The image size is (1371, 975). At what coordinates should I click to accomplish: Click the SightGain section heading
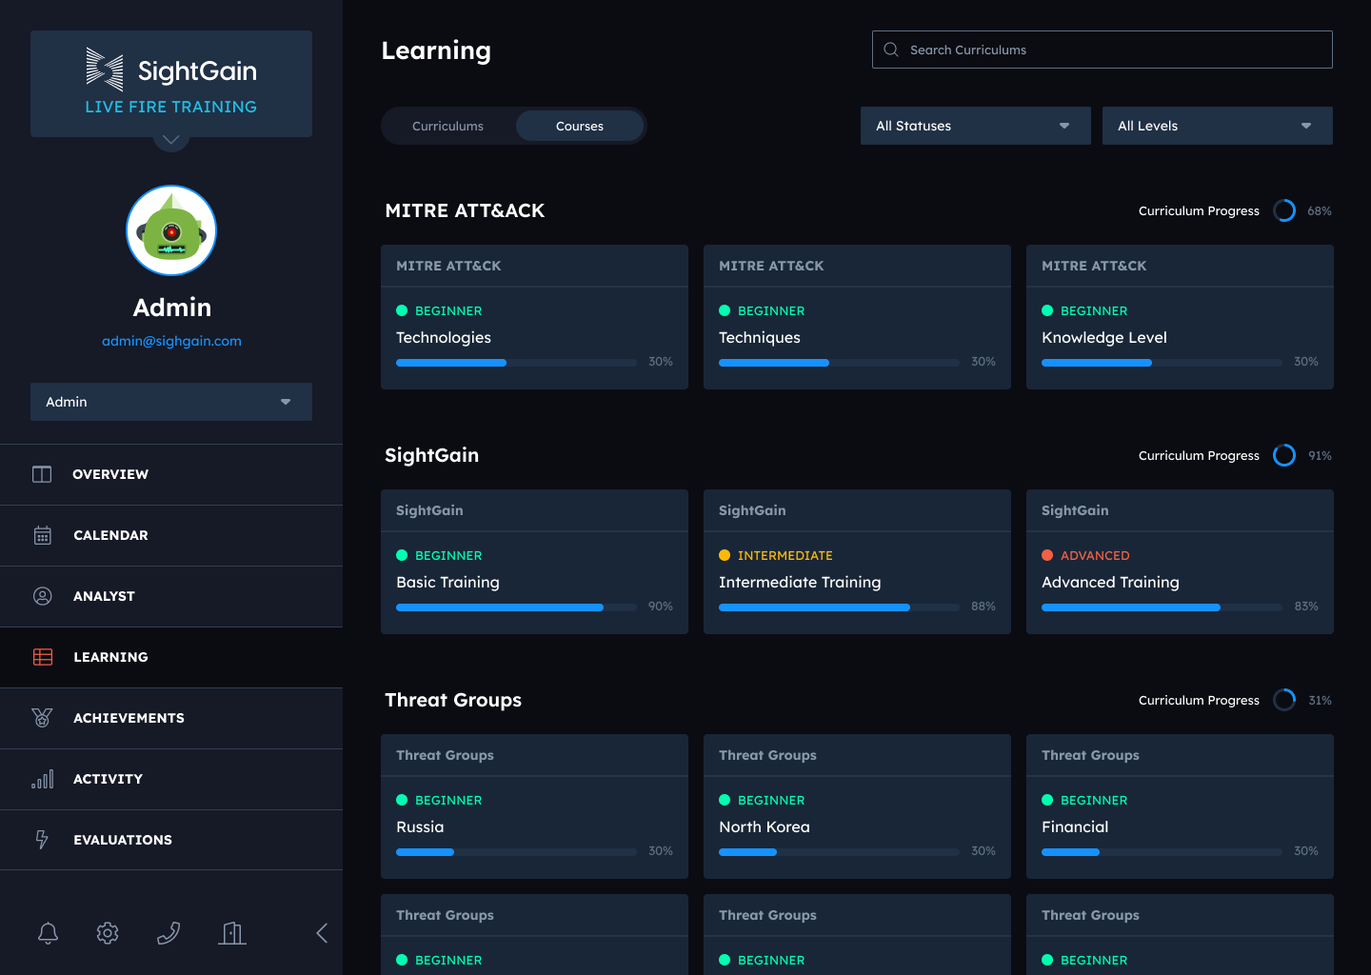coord(431,455)
